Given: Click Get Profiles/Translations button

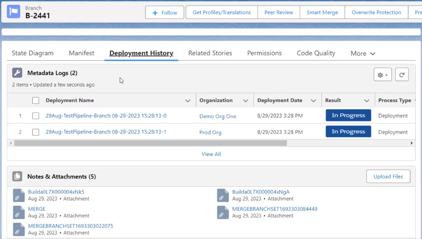Looking at the screenshot, I should coord(222,12).
